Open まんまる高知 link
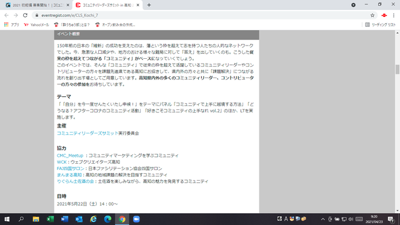Screen dimensions: 400x225 (69, 175)
